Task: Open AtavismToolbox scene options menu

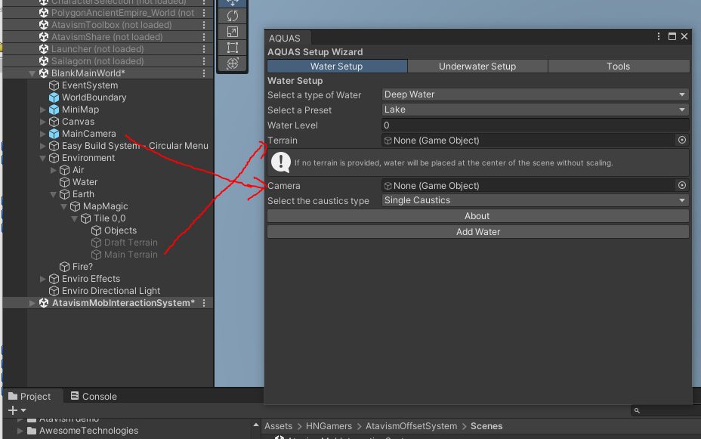Action: click(204, 25)
